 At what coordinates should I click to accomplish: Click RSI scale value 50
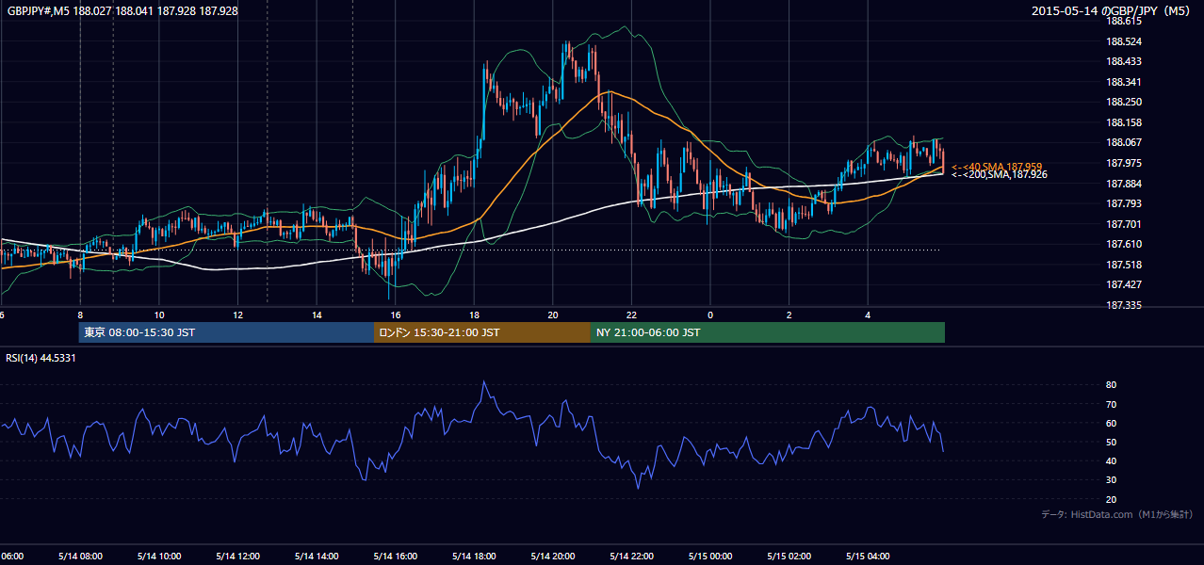click(1111, 442)
